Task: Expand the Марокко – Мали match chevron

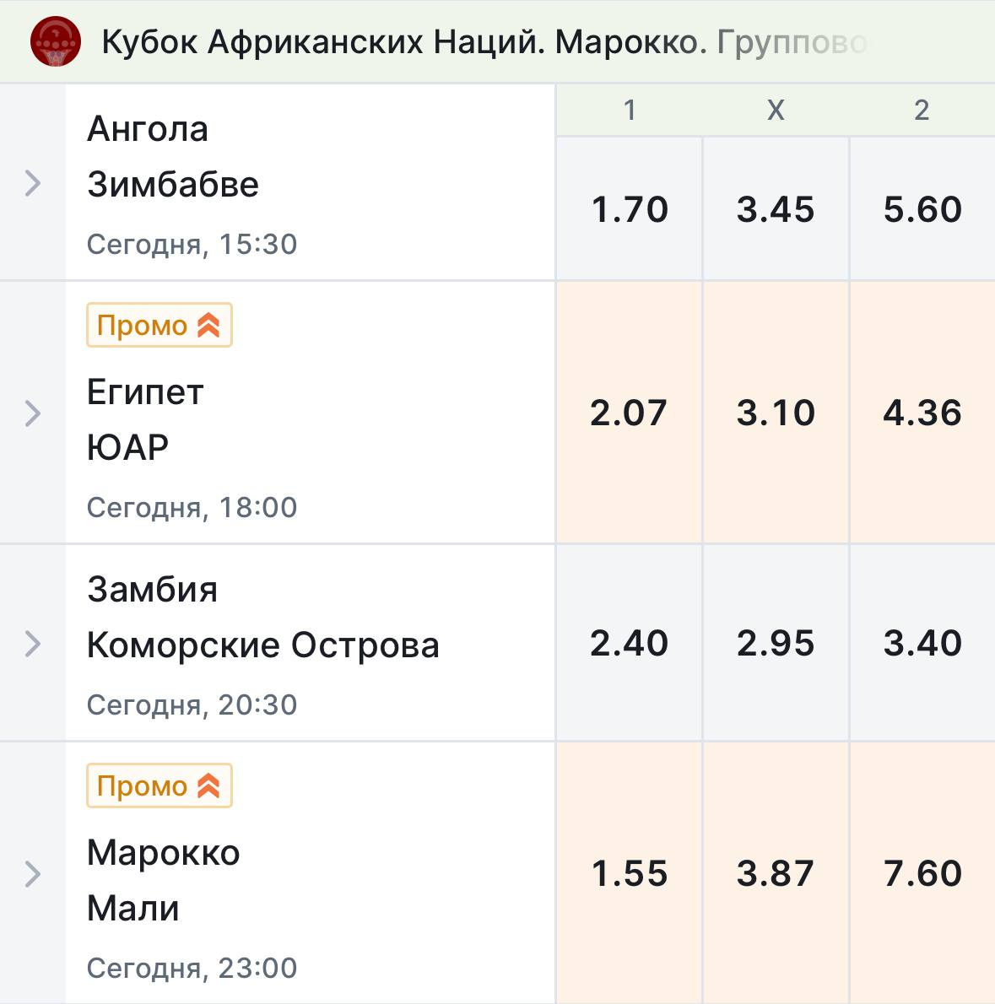Action: [x=33, y=874]
